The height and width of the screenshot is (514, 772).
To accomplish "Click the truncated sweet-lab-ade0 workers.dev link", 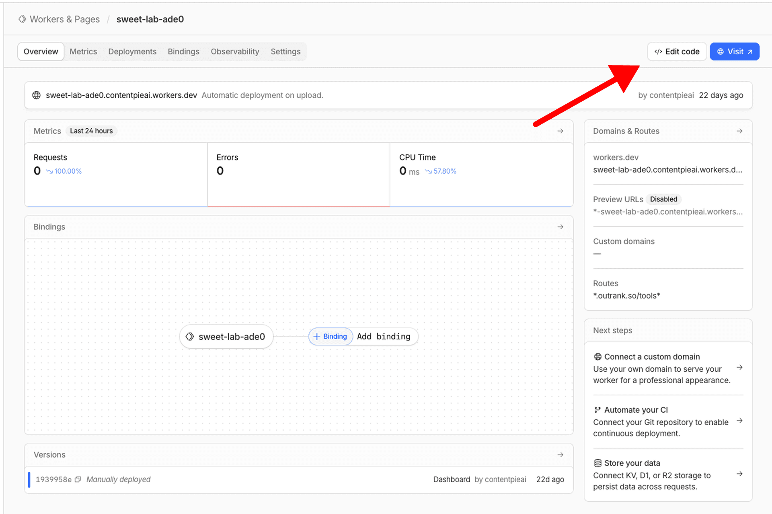I will [668, 169].
